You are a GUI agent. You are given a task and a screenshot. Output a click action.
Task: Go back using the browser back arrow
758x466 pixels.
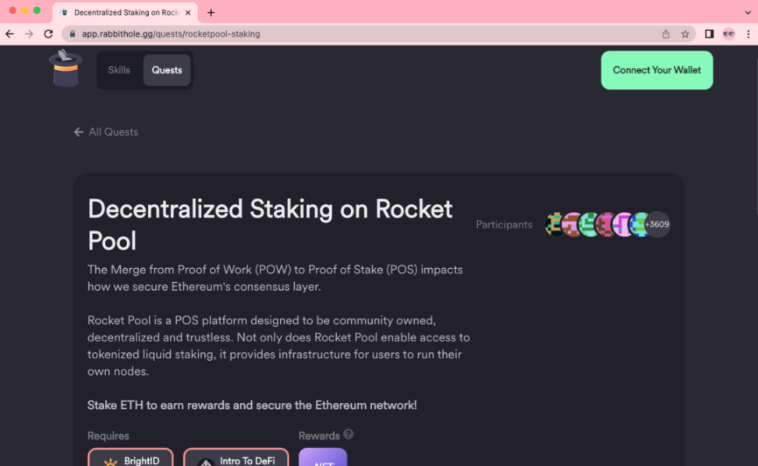tap(9, 34)
